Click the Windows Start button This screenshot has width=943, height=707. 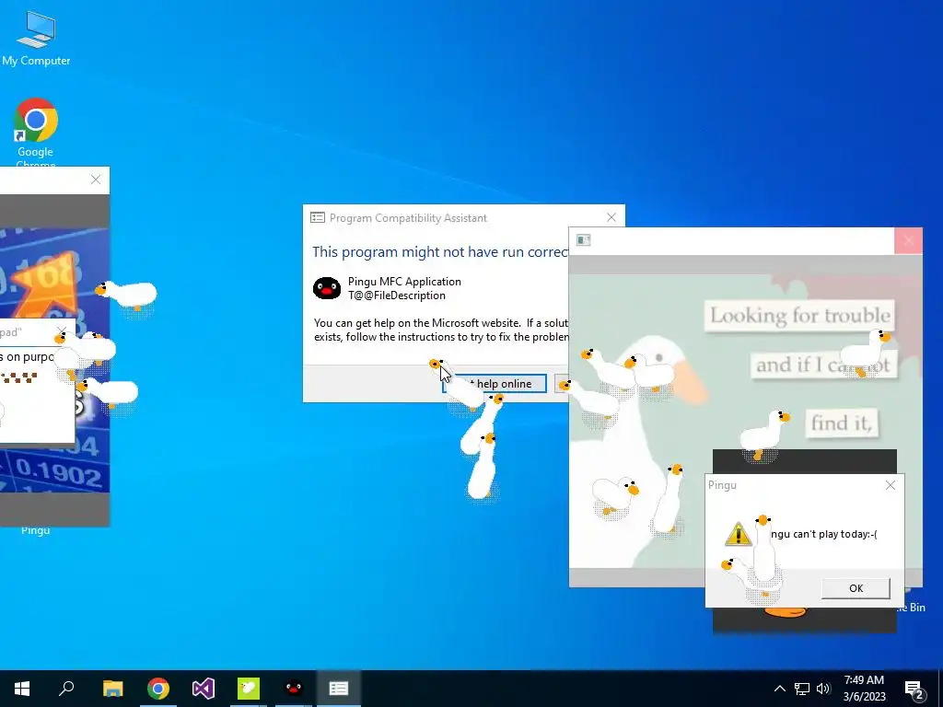coord(22,689)
